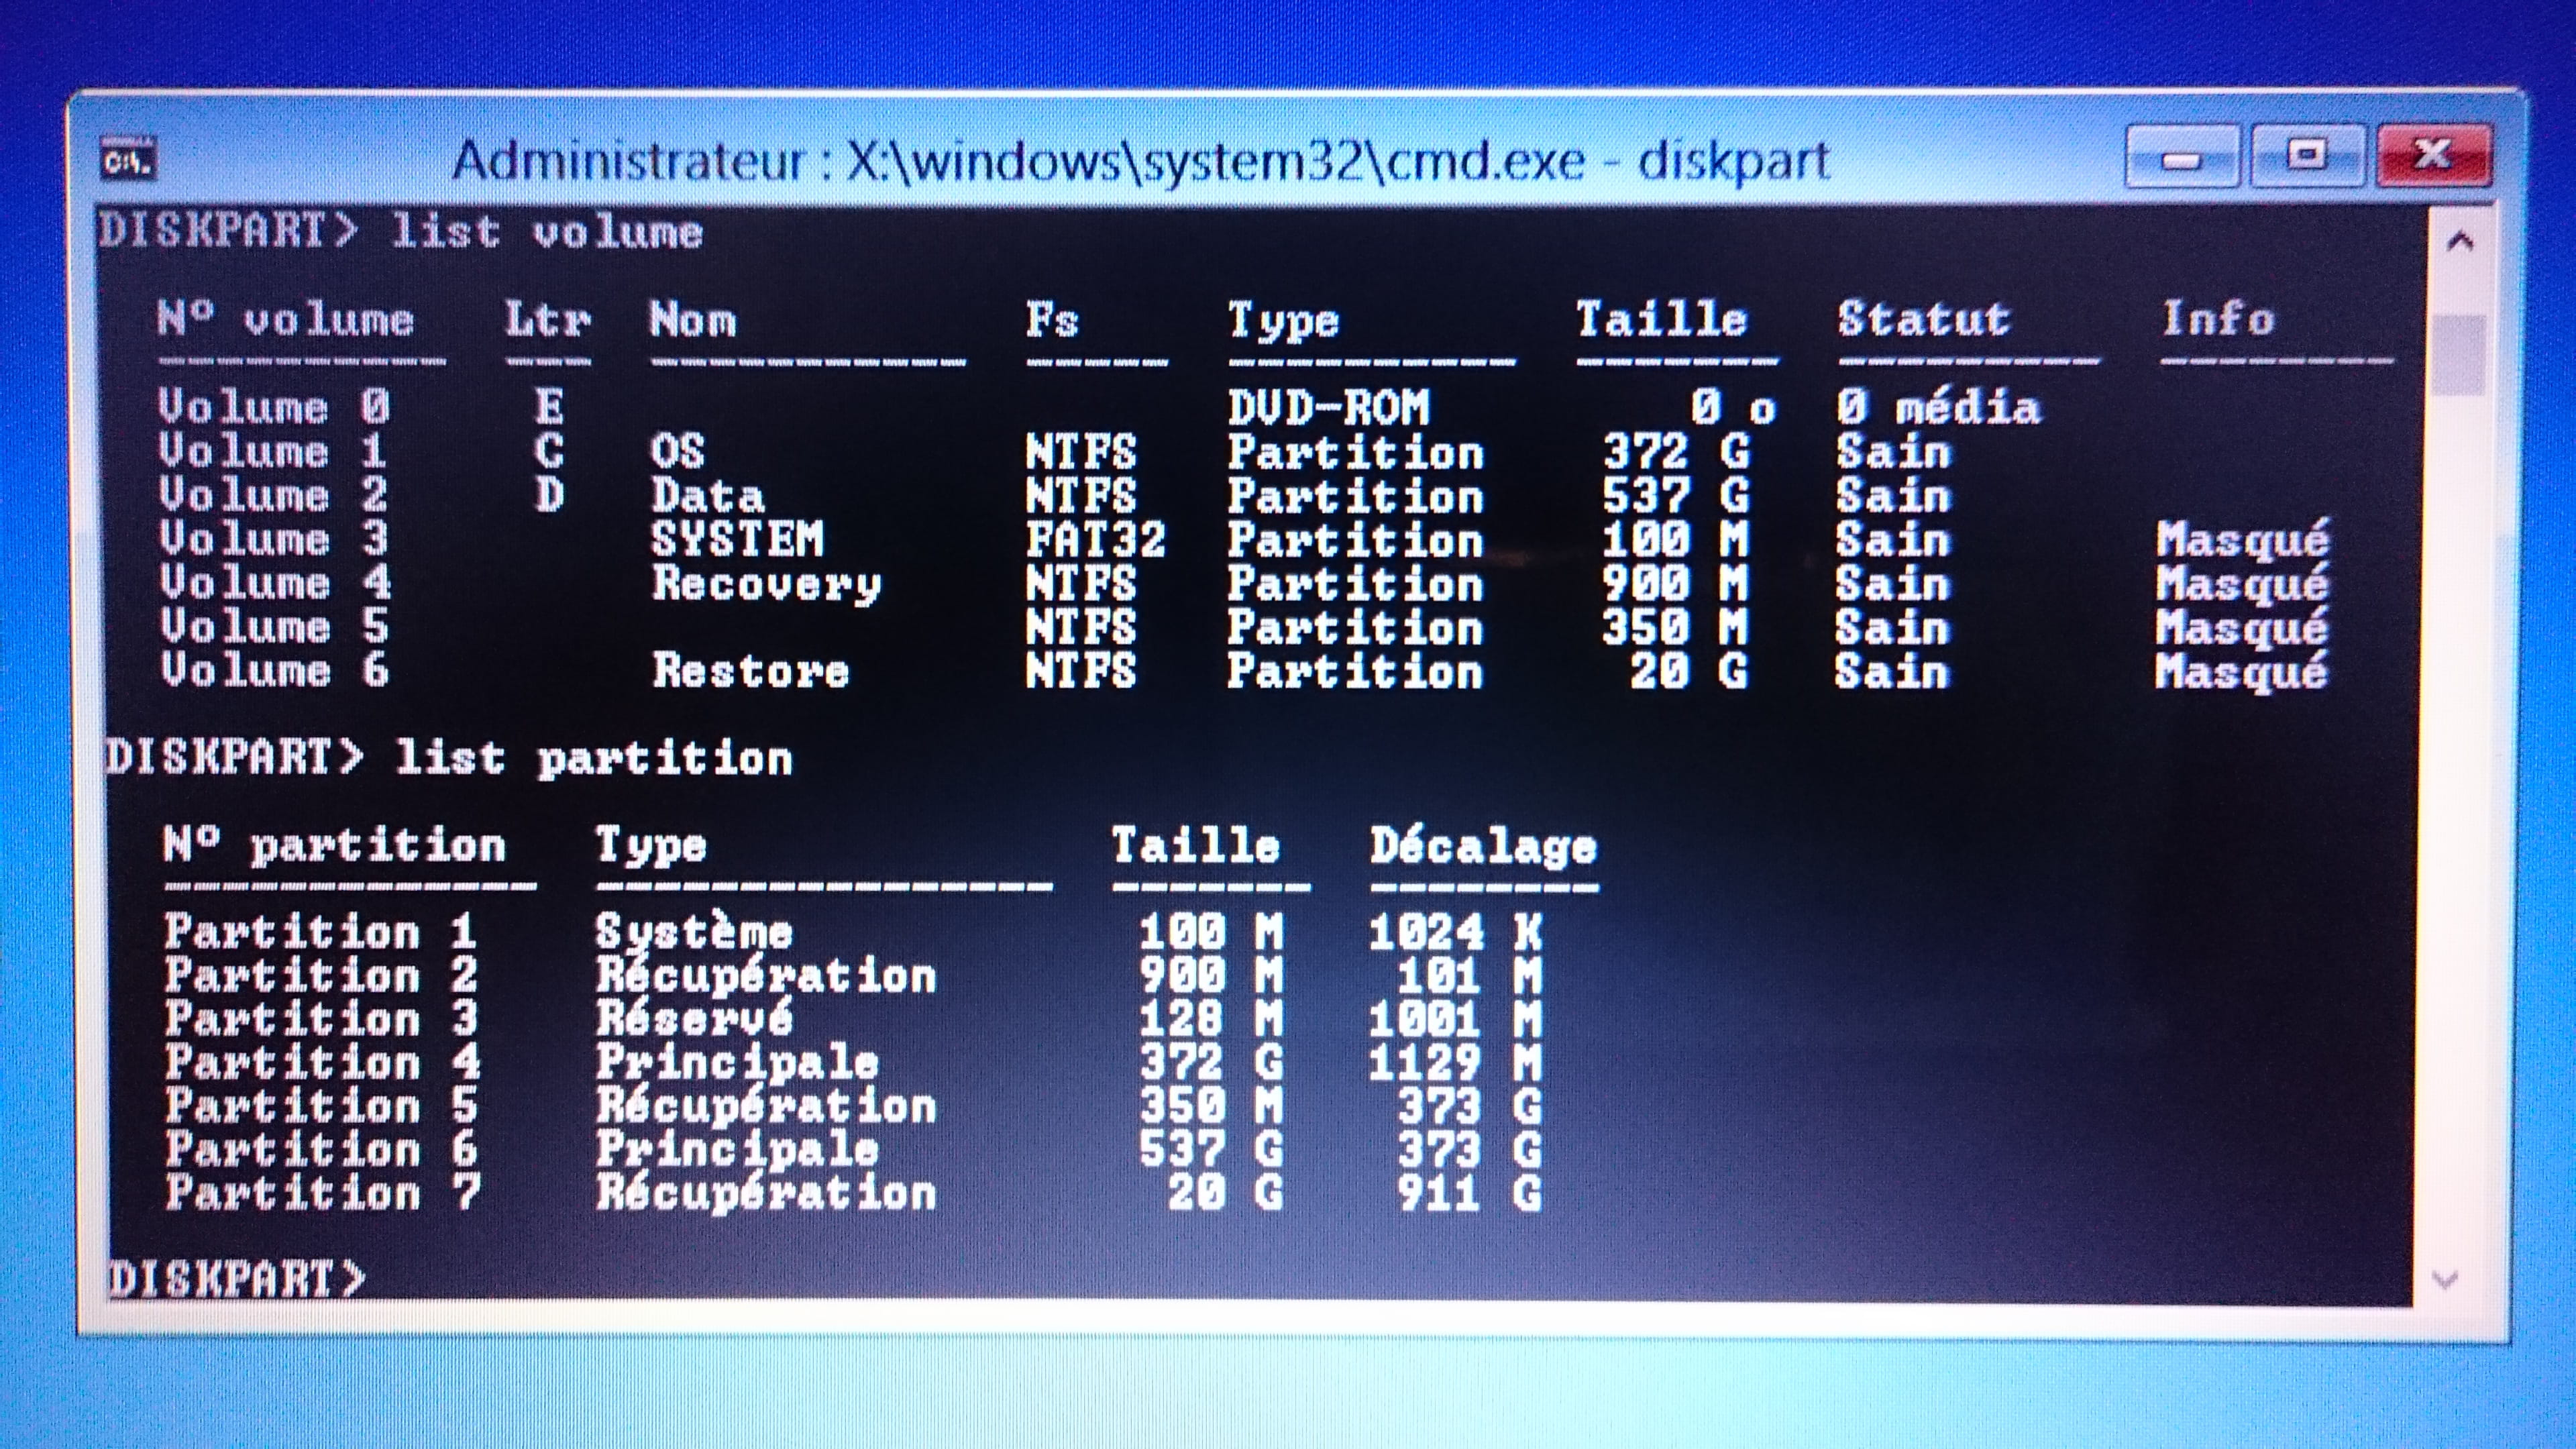
Task: Click the '1024 K' offset value
Action: click(1455, 932)
